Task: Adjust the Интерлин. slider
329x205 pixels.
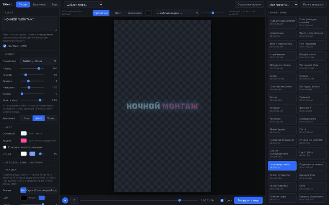Action: click(33, 87)
